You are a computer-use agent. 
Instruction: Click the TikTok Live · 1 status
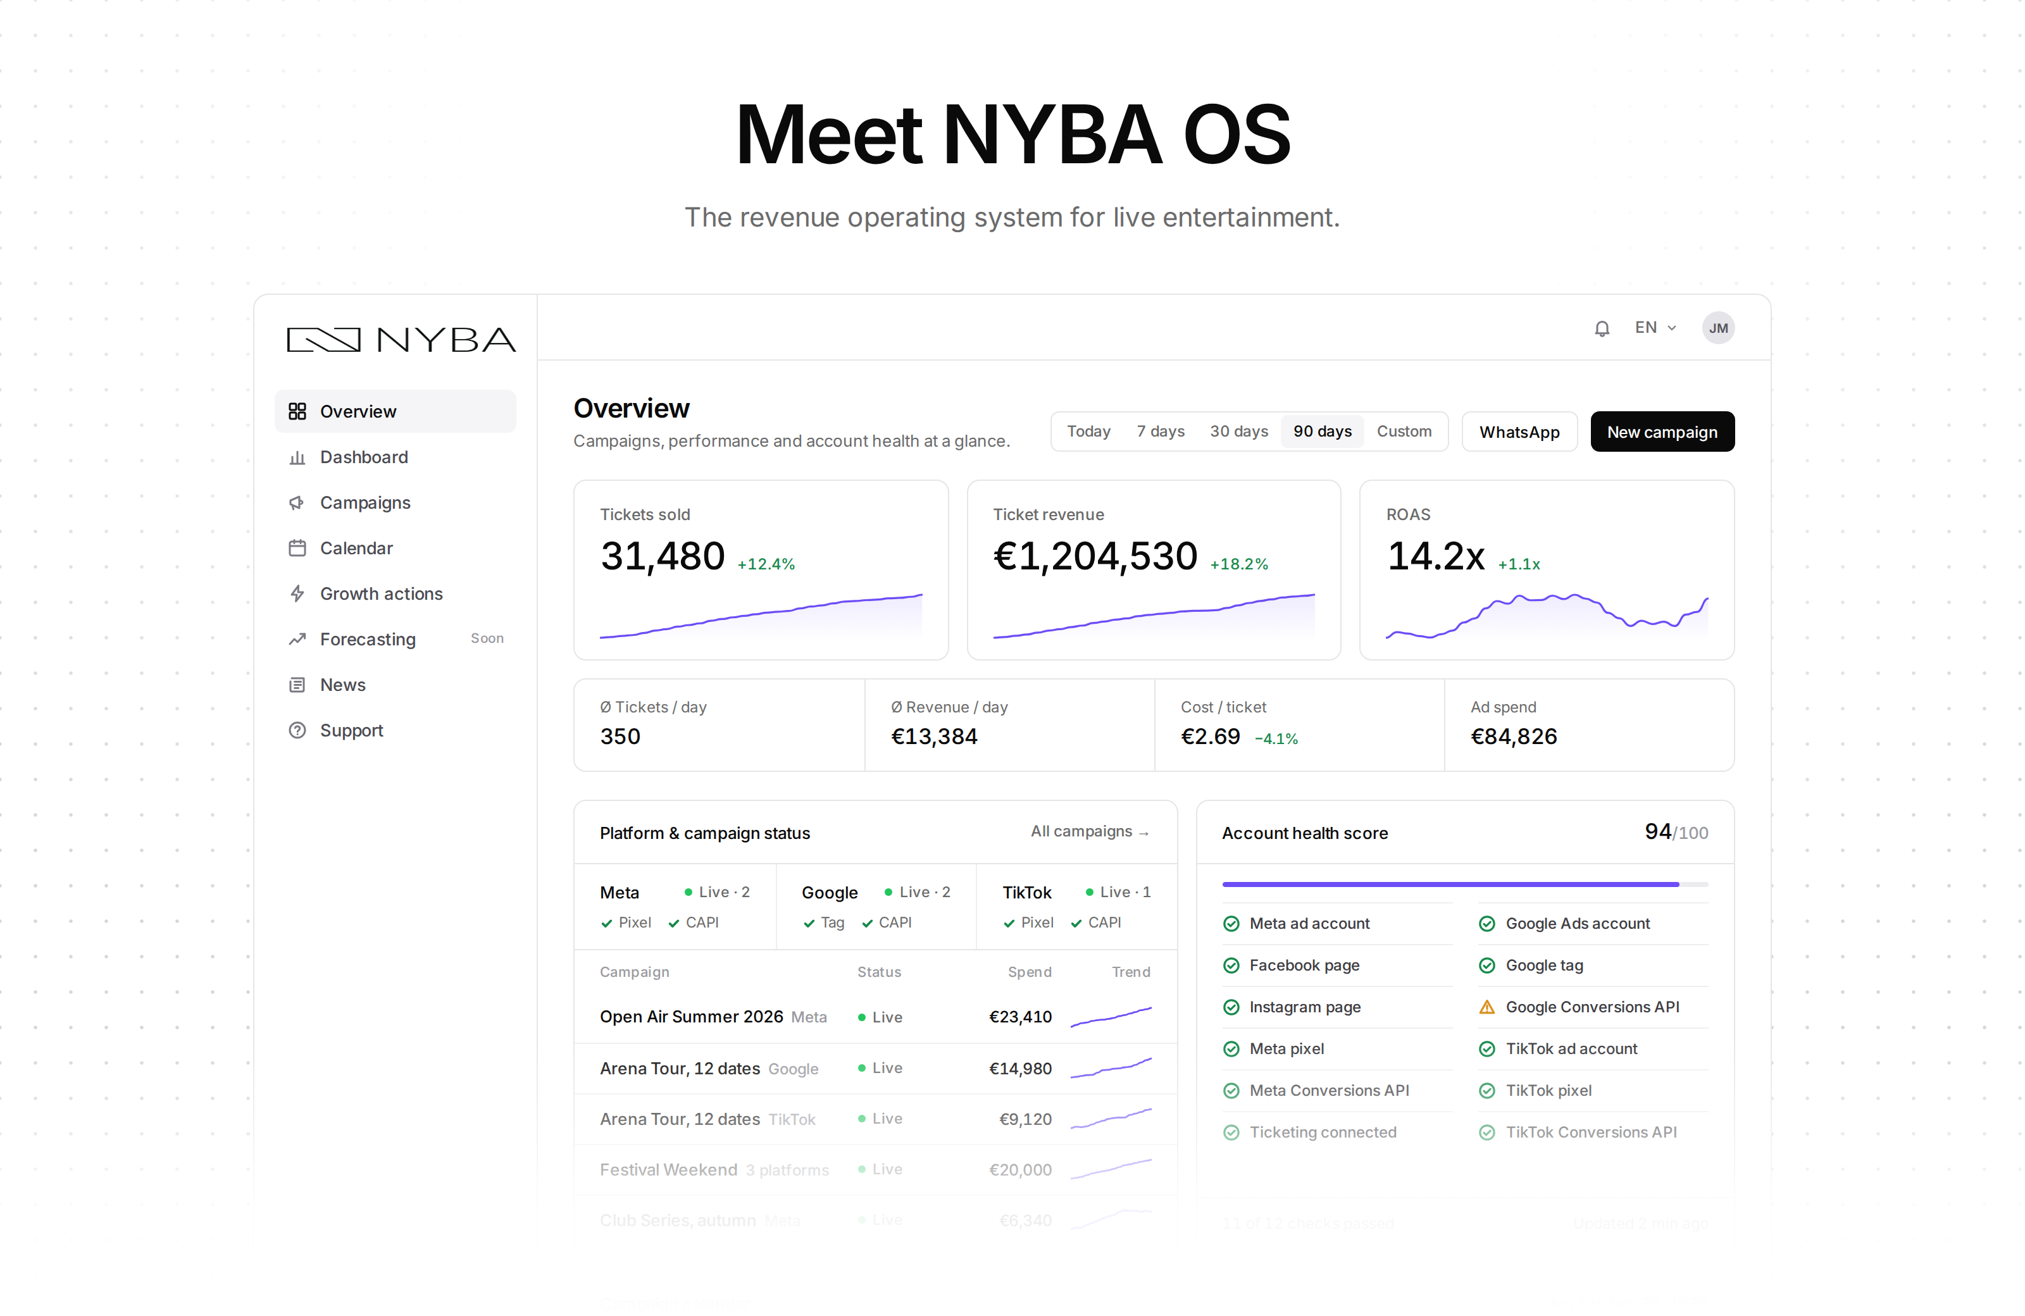pyautogui.click(x=1117, y=892)
